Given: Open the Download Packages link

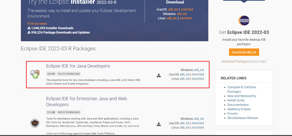Looking at the screenshot, I should click(235, 61).
